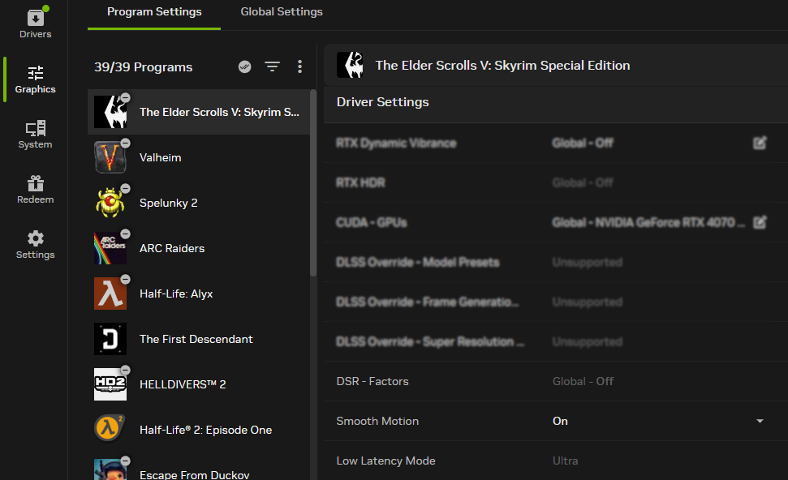Click DLSS Override - Frame Generation row
The width and height of the screenshot is (788, 480).
click(556, 302)
